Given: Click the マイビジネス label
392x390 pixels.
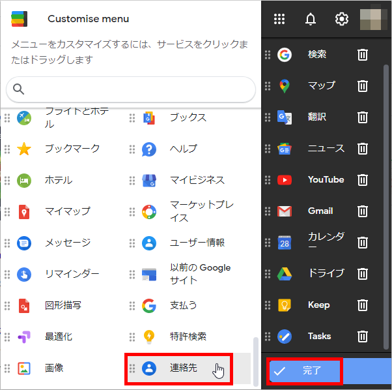Looking at the screenshot, I should (x=197, y=180).
